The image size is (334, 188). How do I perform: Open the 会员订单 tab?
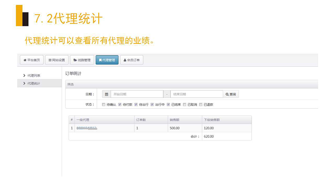(x=132, y=60)
